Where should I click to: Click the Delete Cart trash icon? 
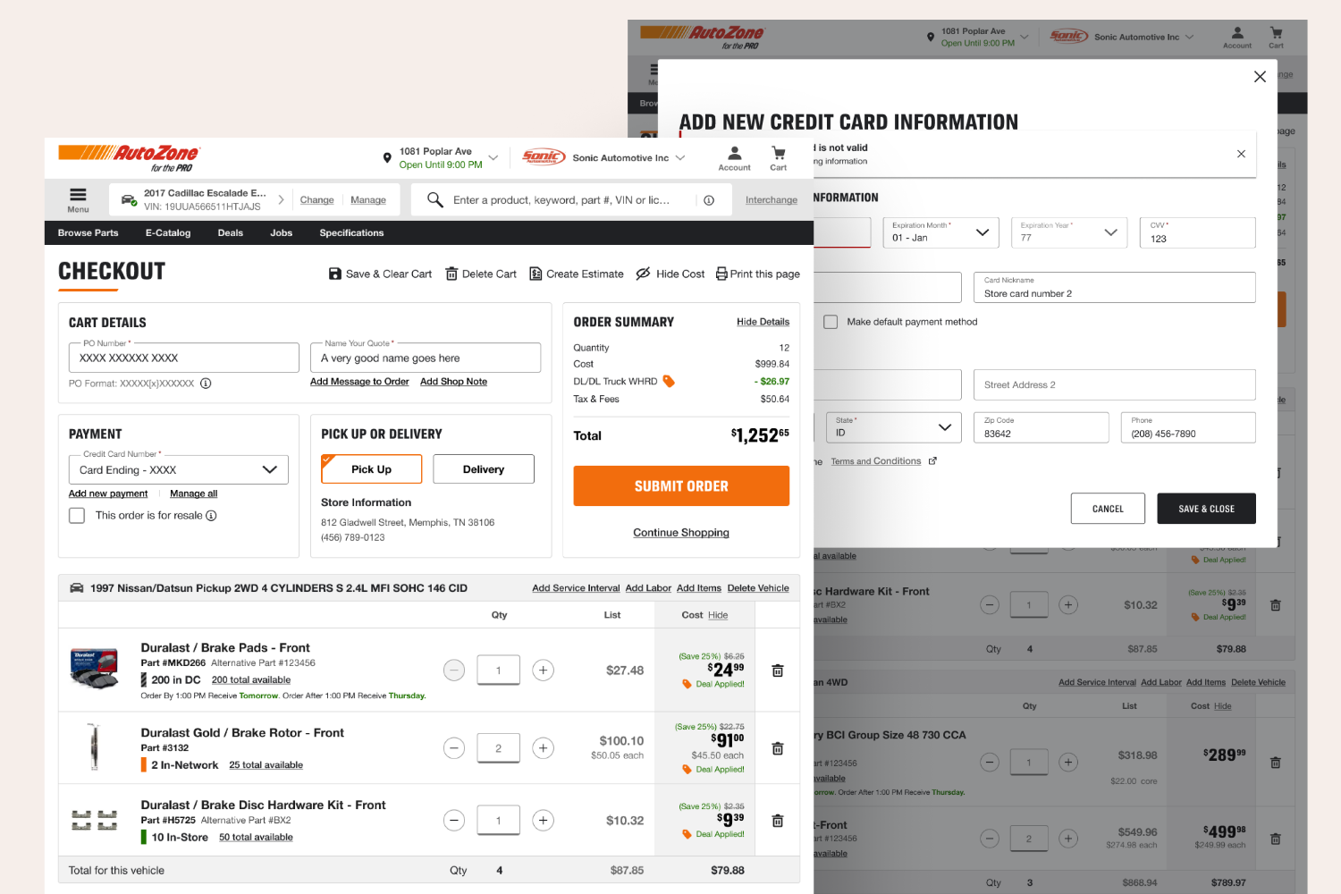(x=451, y=274)
